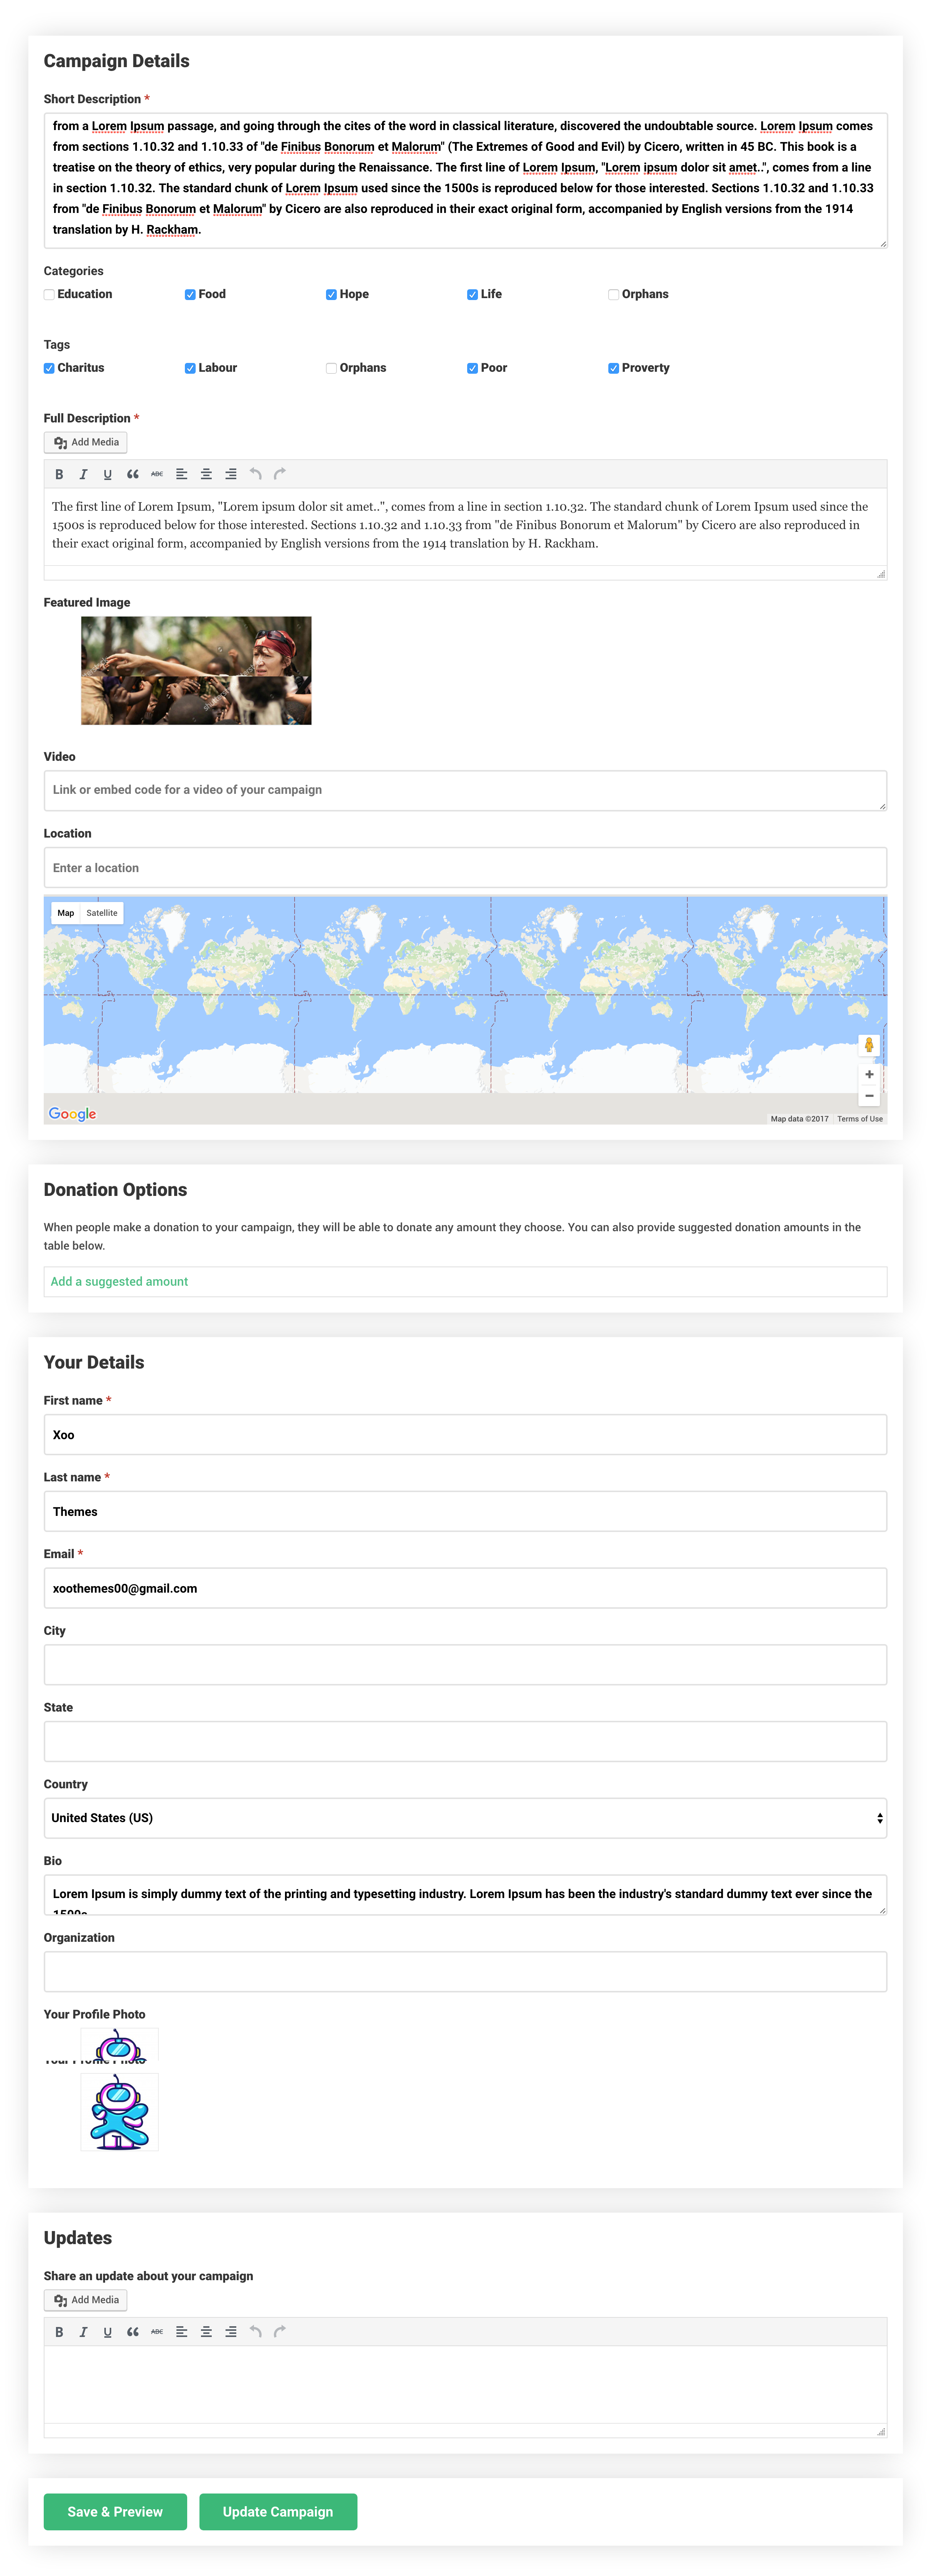This screenshot has height=2576, width=934.
Task: Toggle italic in Updates editor
Action: pos(83,2332)
